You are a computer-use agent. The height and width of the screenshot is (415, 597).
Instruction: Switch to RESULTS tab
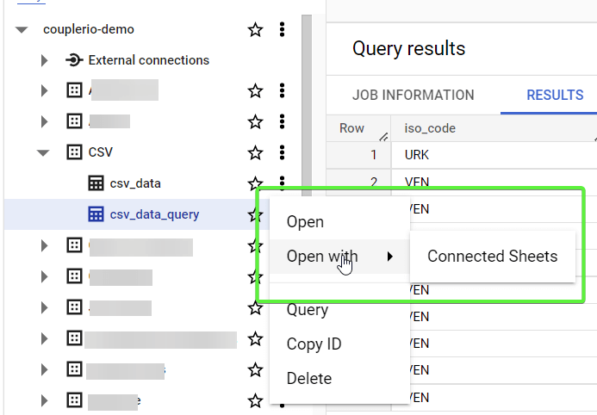pyautogui.click(x=555, y=95)
